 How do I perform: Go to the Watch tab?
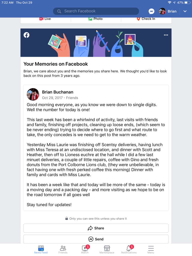tap(85, 249)
